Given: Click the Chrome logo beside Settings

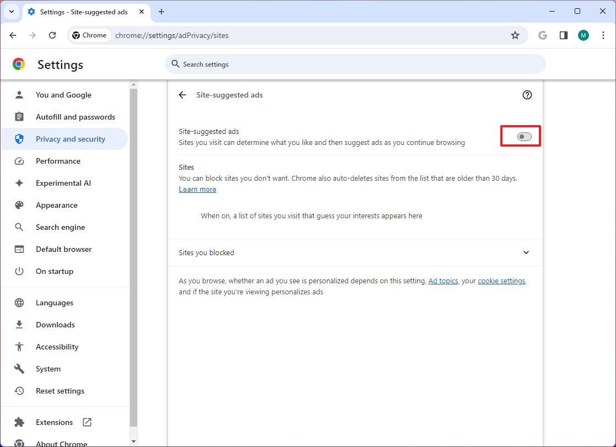Looking at the screenshot, I should (19, 64).
